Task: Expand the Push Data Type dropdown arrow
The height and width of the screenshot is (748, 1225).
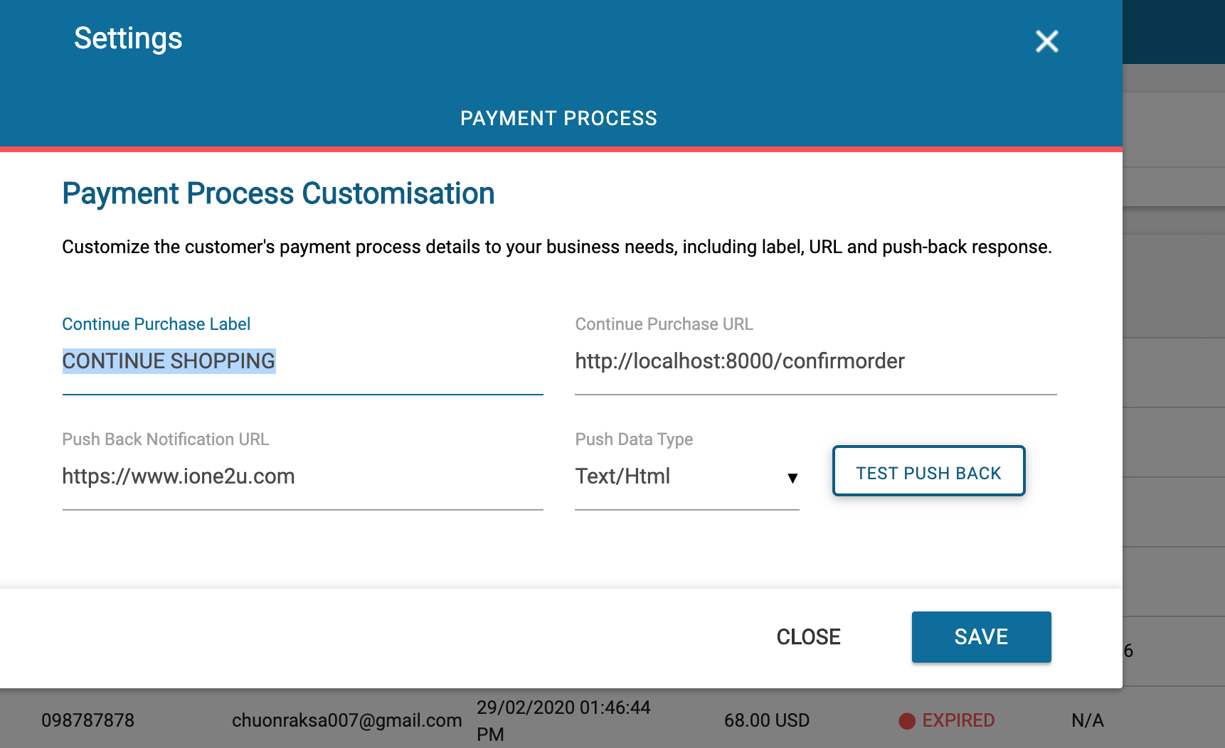Action: pyautogui.click(x=792, y=478)
